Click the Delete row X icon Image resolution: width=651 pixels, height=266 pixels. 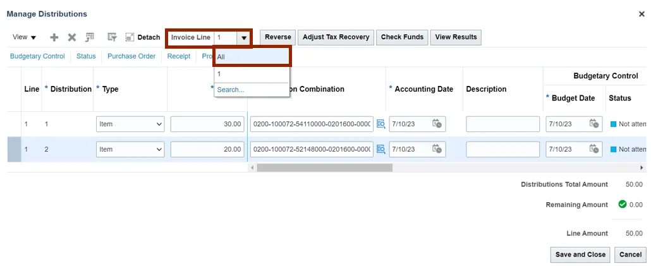(x=72, y=37)
